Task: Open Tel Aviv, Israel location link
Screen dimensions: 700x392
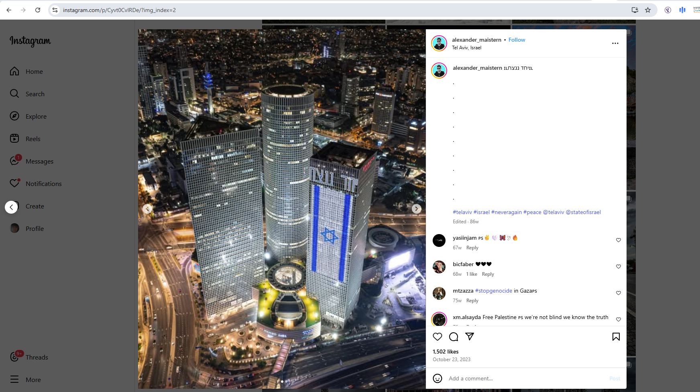Action: point(466,48)
